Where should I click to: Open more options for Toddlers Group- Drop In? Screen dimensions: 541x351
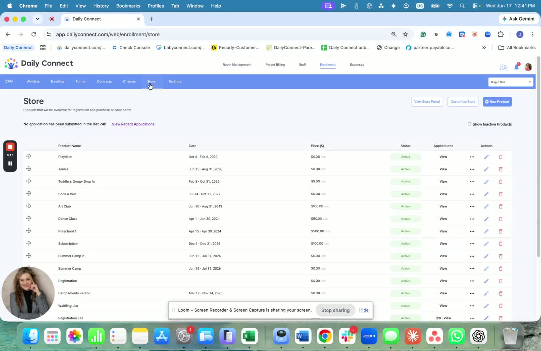472,182
